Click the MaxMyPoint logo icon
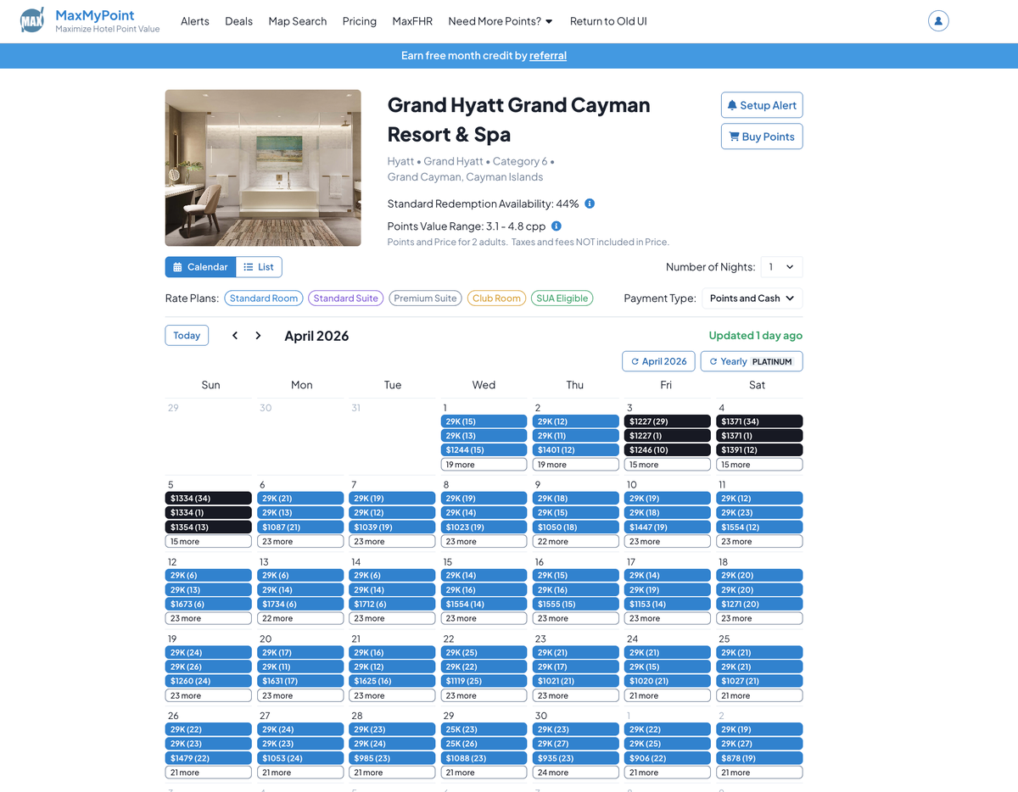Image resolution: width=1018 pixels, height=792 pixels. [32, 20]
